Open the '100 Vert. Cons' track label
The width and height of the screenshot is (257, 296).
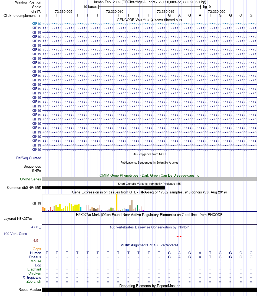coord(15,234)
